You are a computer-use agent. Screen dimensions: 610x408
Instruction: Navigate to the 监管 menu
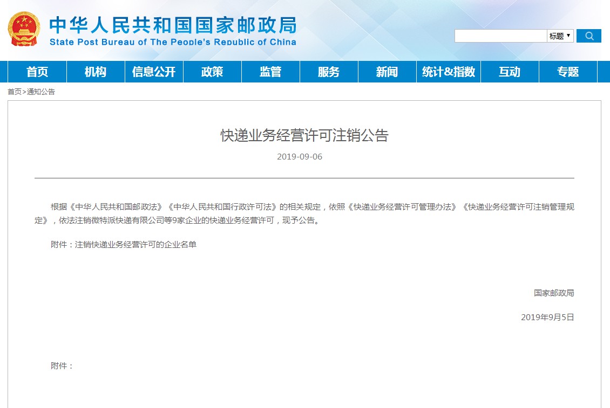click(270, 72)
